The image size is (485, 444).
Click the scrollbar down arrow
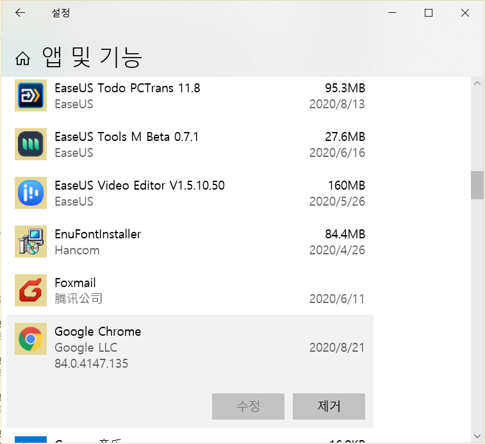(x=477, y=436)
